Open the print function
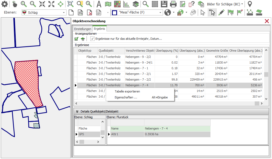Image resolution: width=272 pixels, height=159 pixels. (173, 4)
